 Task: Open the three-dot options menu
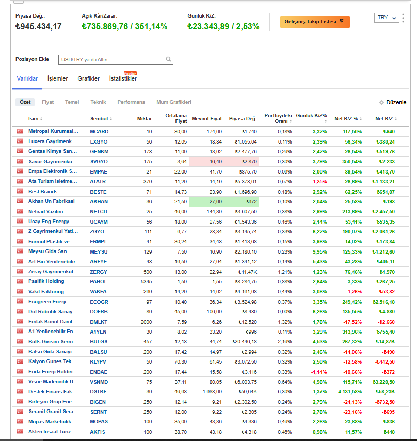[x=403, y=18]
